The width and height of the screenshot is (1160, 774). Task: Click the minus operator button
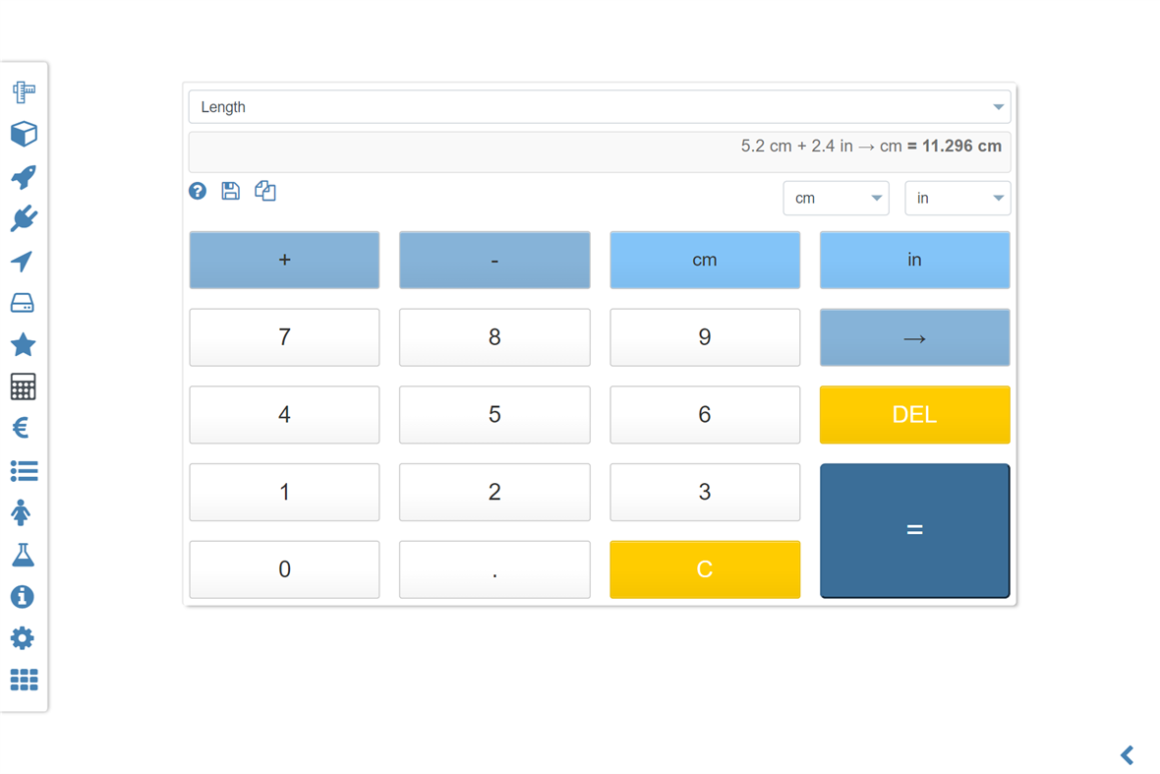pos(494,260)
